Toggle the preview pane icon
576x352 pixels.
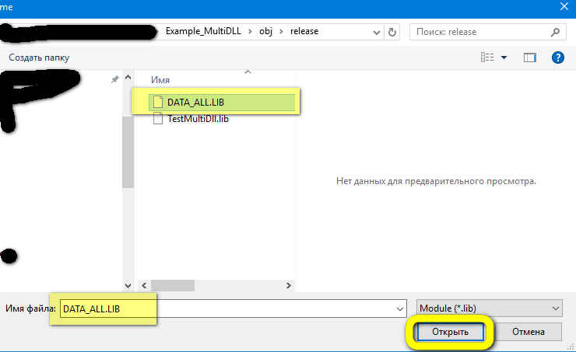pos(530,58)
